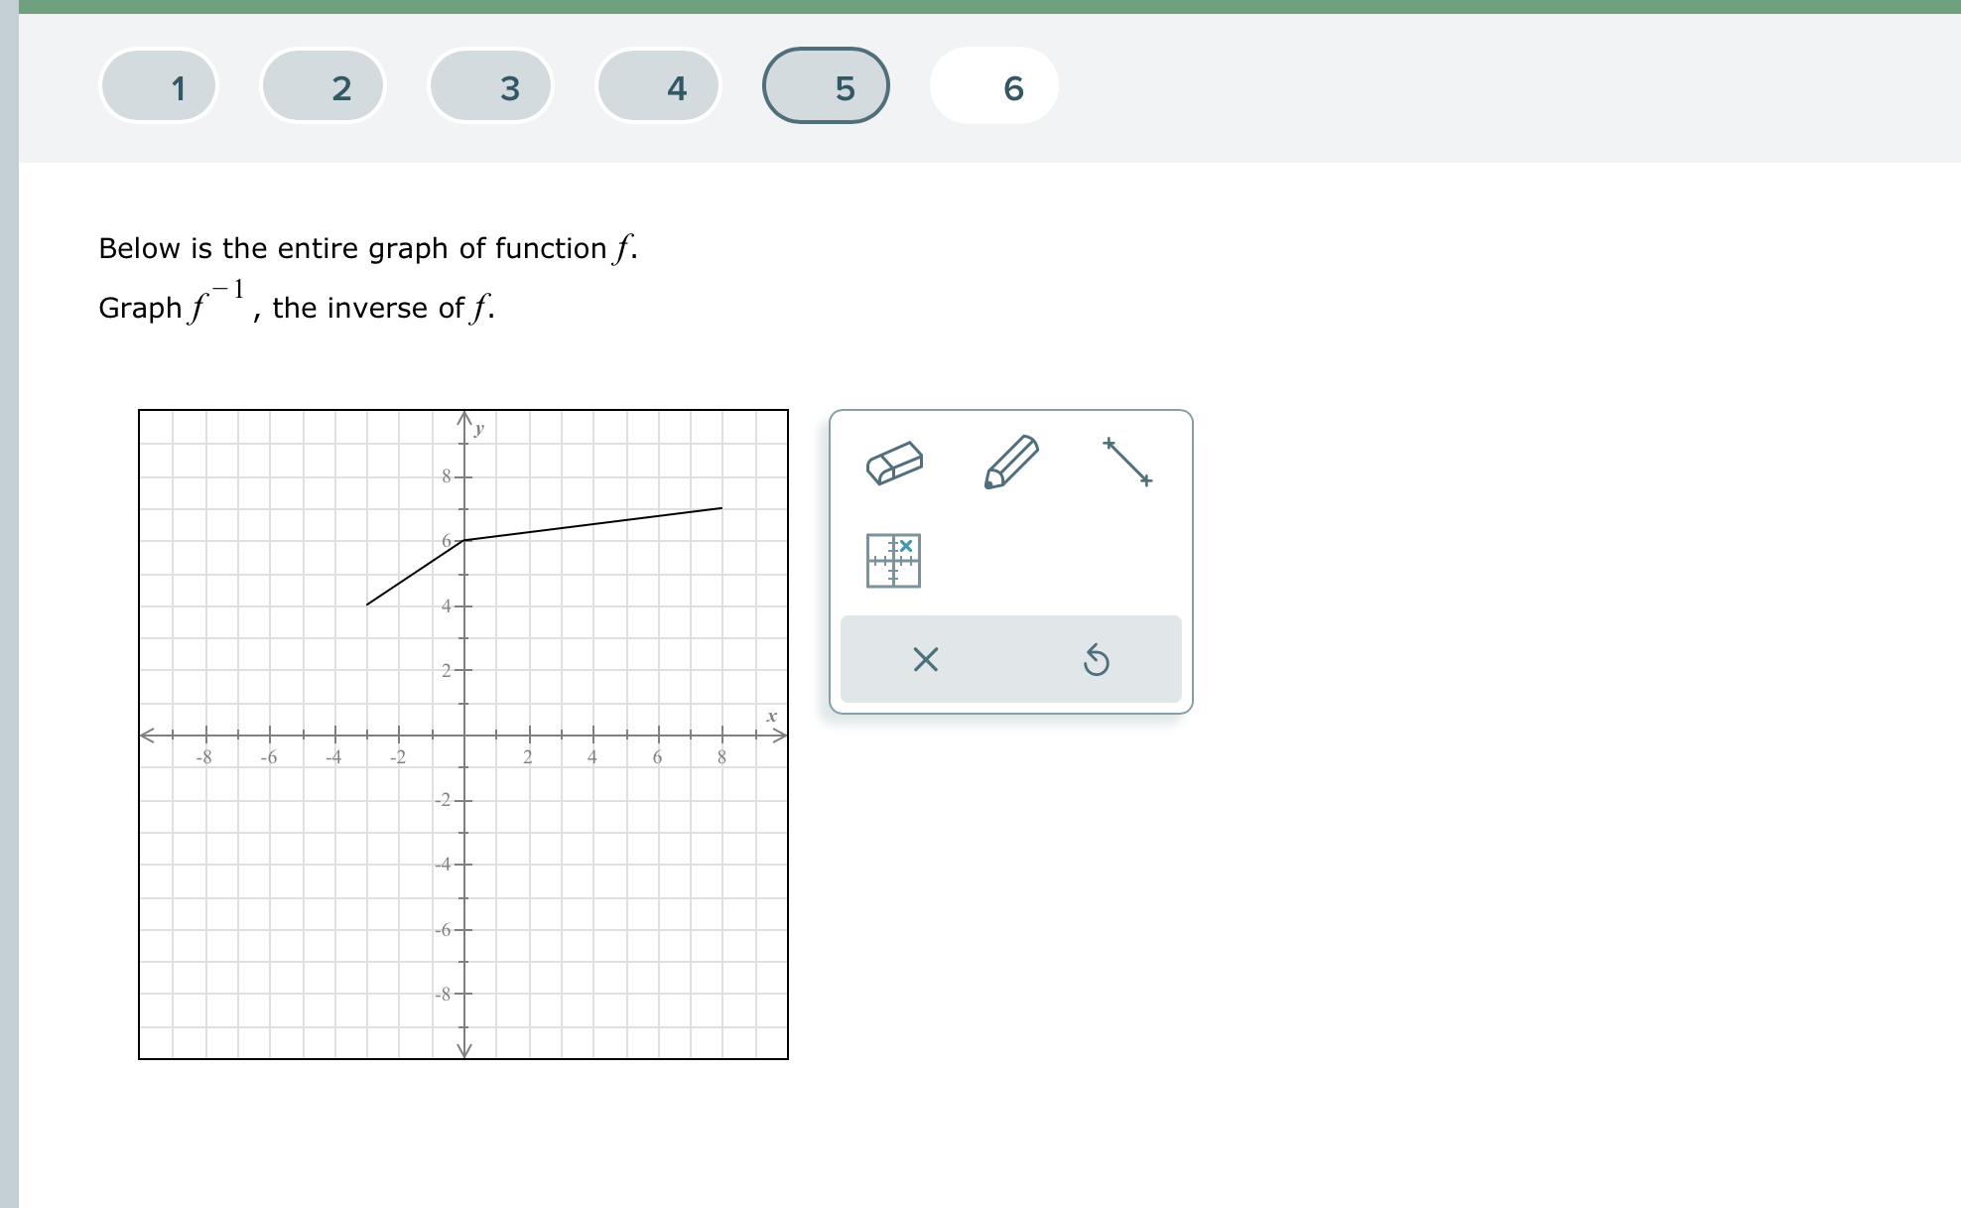Click the X to clear the graph
This screenshot has width=1961, height=1208.
pos(924,660)
